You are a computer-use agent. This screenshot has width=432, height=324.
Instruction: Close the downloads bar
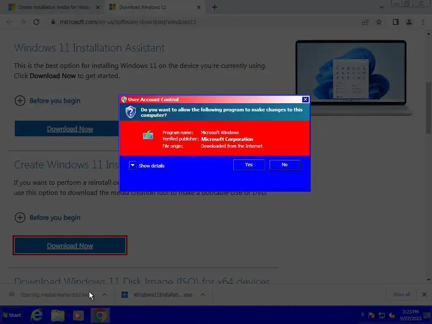pyautogui.click(x=424, y=294)
